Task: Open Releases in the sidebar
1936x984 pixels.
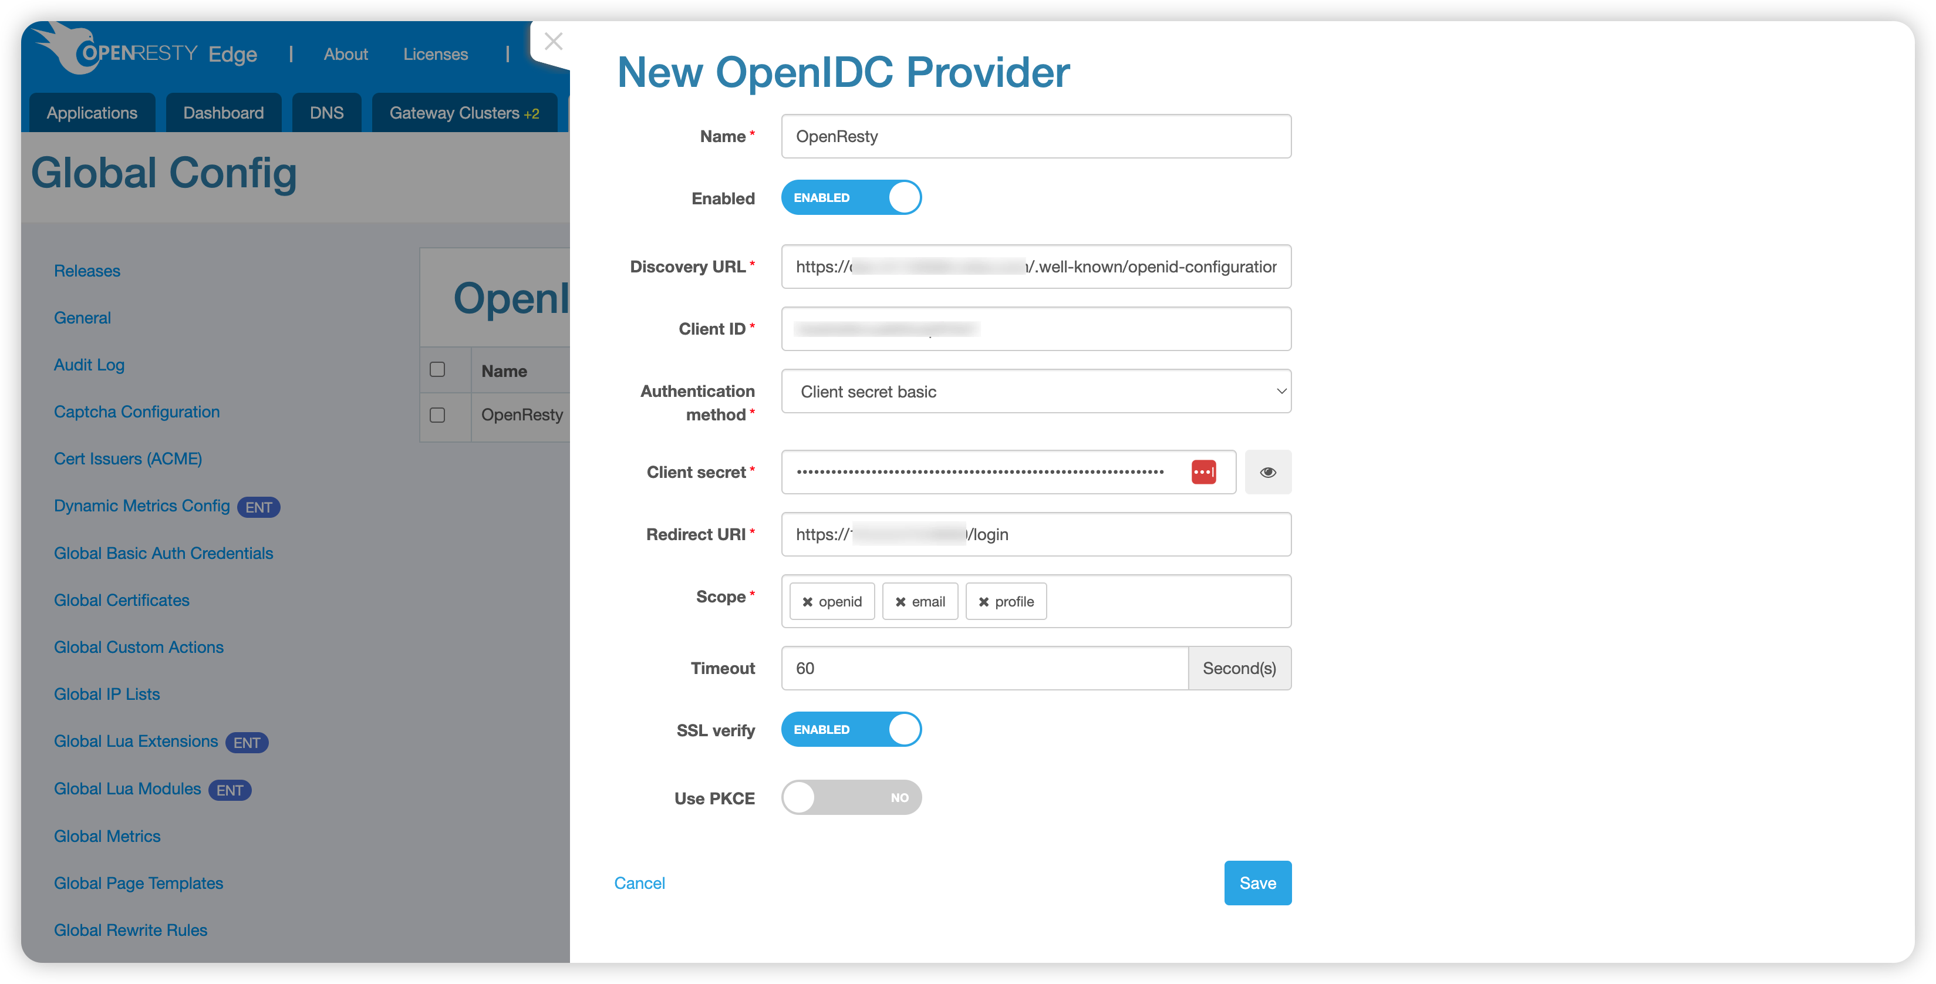Action: 87,271
